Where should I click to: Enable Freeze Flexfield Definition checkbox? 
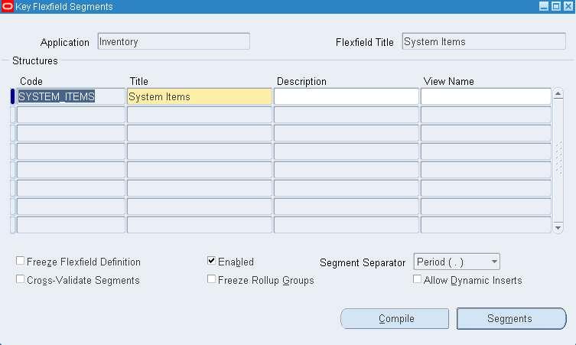(20, 261)
